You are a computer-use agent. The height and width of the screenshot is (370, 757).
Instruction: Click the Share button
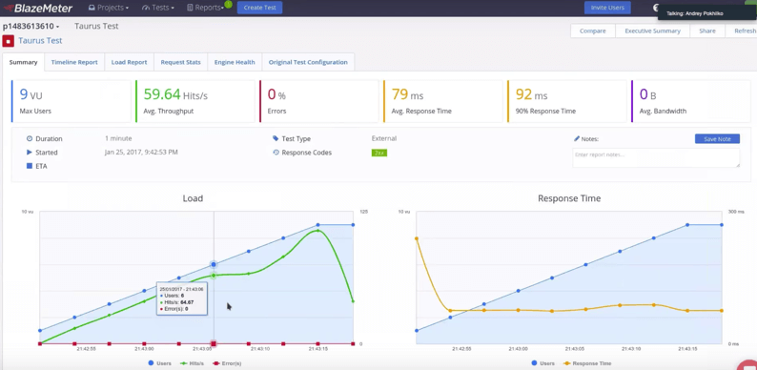click(707, 31)
